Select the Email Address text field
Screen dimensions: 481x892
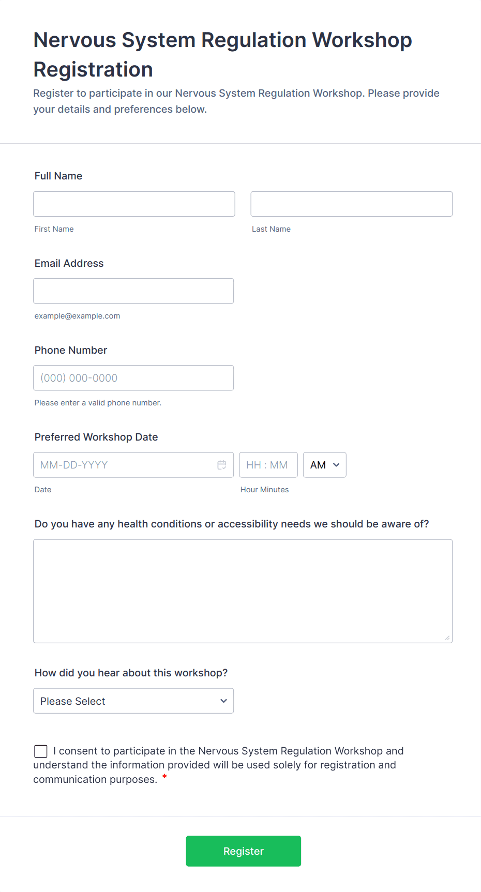[133, 291]
